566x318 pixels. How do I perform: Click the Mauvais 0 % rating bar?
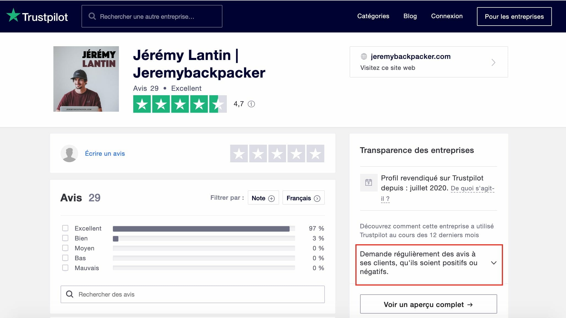tap(204, 268)
